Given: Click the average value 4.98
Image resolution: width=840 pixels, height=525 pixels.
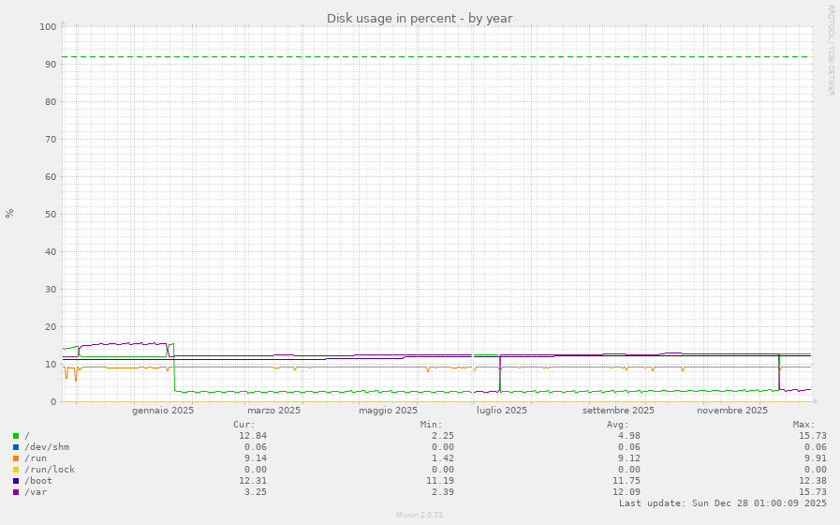Looking at the screenshot, I should (629, 435).
